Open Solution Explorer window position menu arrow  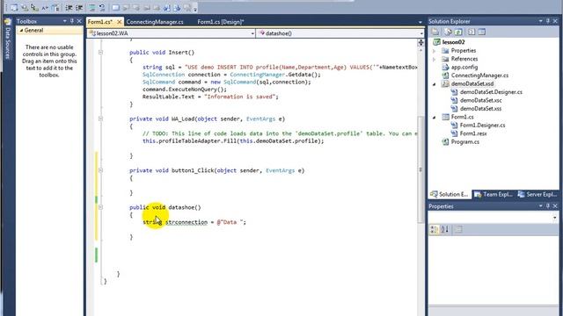(x=540, y=21)
